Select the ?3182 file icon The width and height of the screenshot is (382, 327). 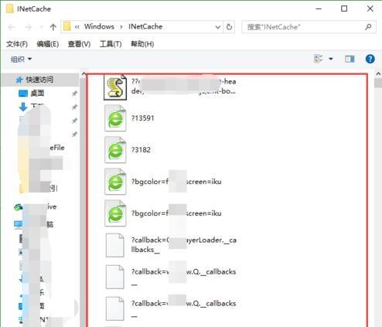(x=115, y=150)
